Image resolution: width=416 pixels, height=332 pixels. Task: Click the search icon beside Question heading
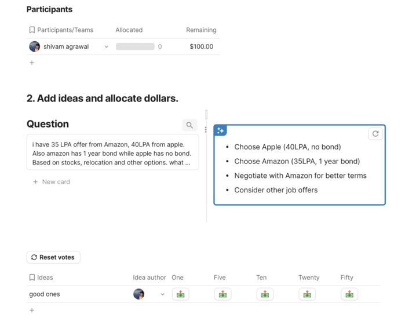189,125
